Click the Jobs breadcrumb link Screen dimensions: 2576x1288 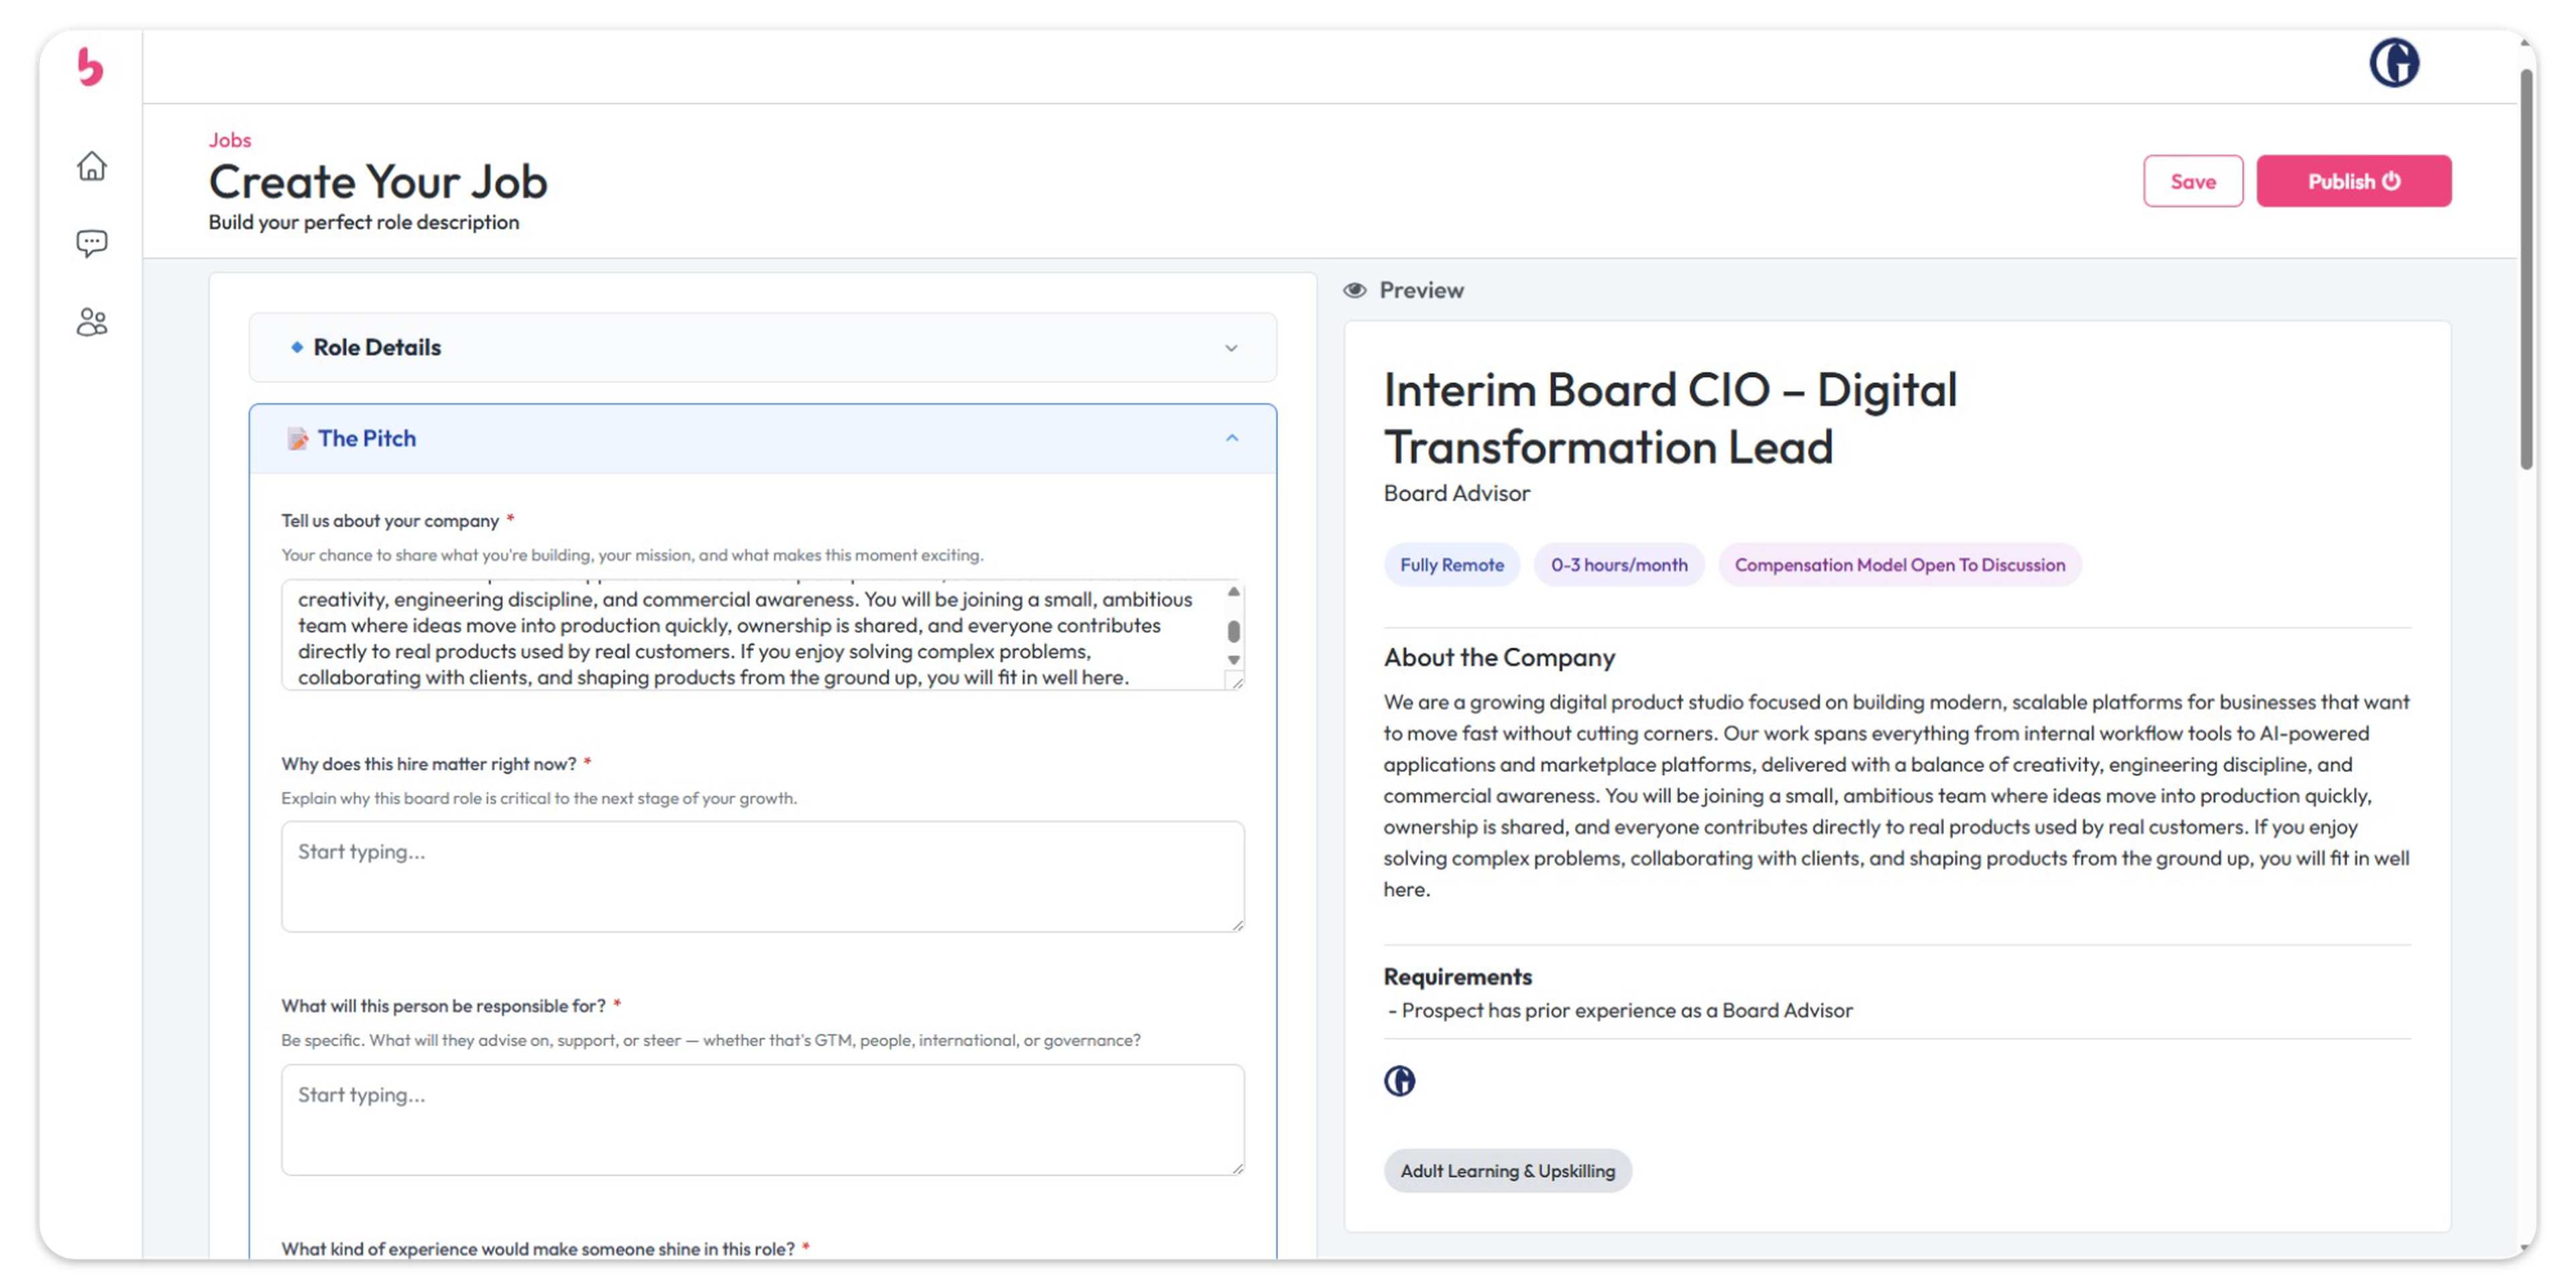coord(229,140)
